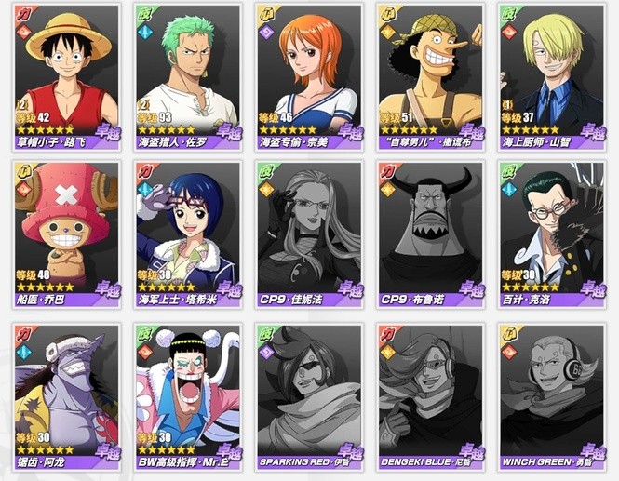Open the SPARKING RED locked card
619x481 pixels.
coord(309,397)
